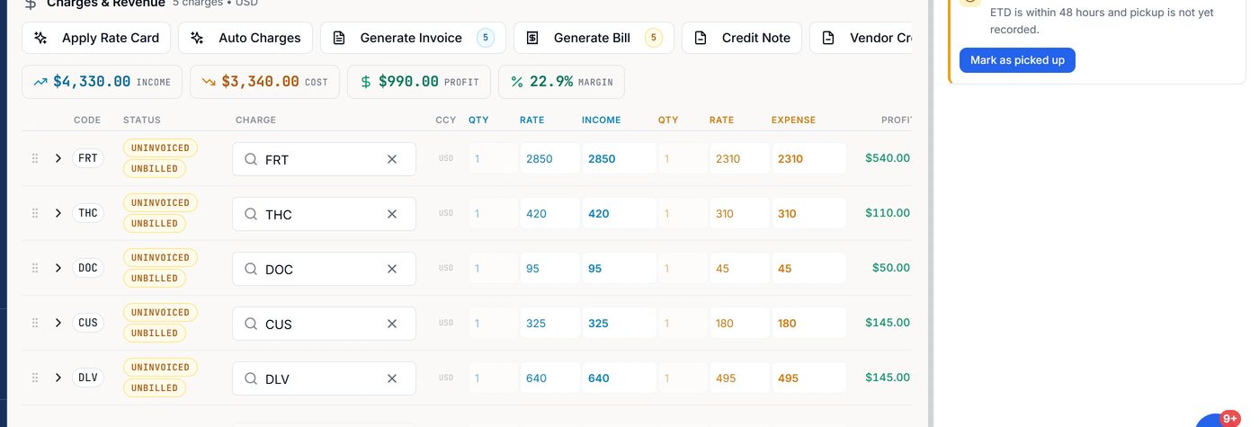1259x427 pixels.
Task: Run Auto Charges
Action: point(246,38)
